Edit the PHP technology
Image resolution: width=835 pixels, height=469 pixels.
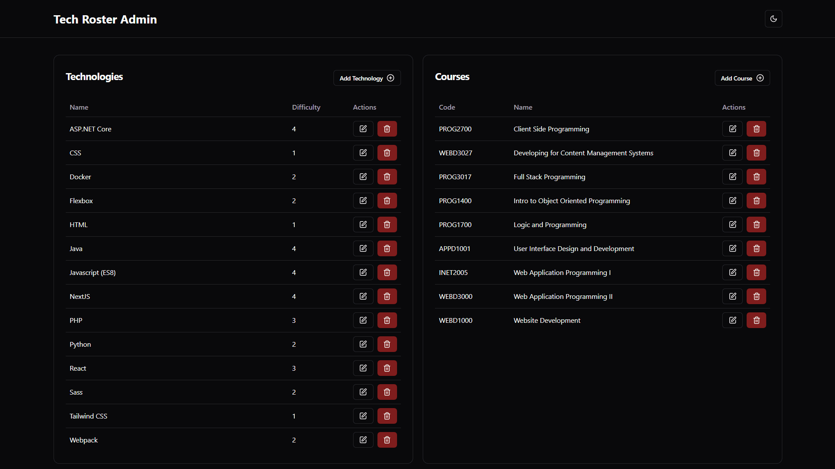(363, 320)
